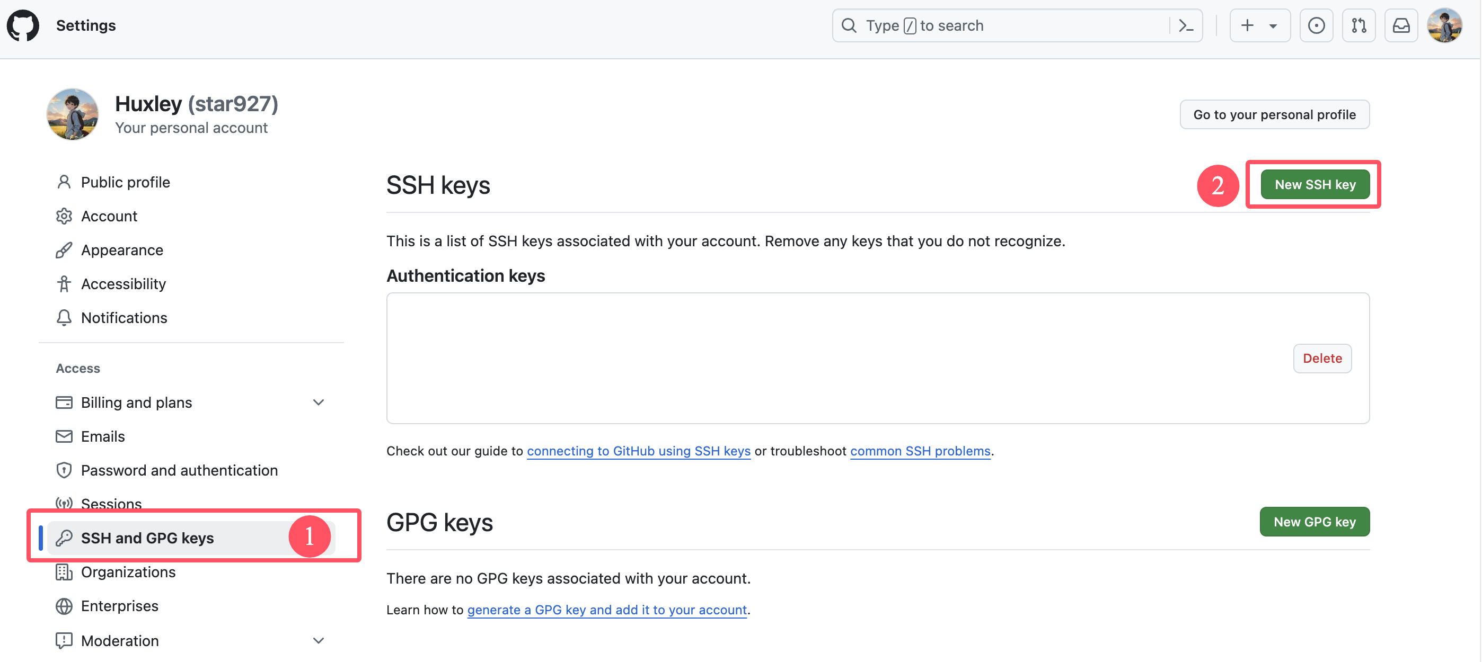Click the New SSH key button
Image resolution: width=1482 pixels, height=662 pixels.
coord(1315,184)
